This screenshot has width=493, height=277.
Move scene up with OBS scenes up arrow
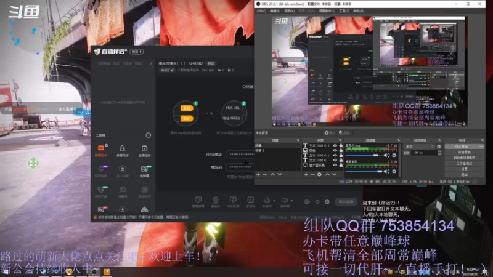click(272, 174)
